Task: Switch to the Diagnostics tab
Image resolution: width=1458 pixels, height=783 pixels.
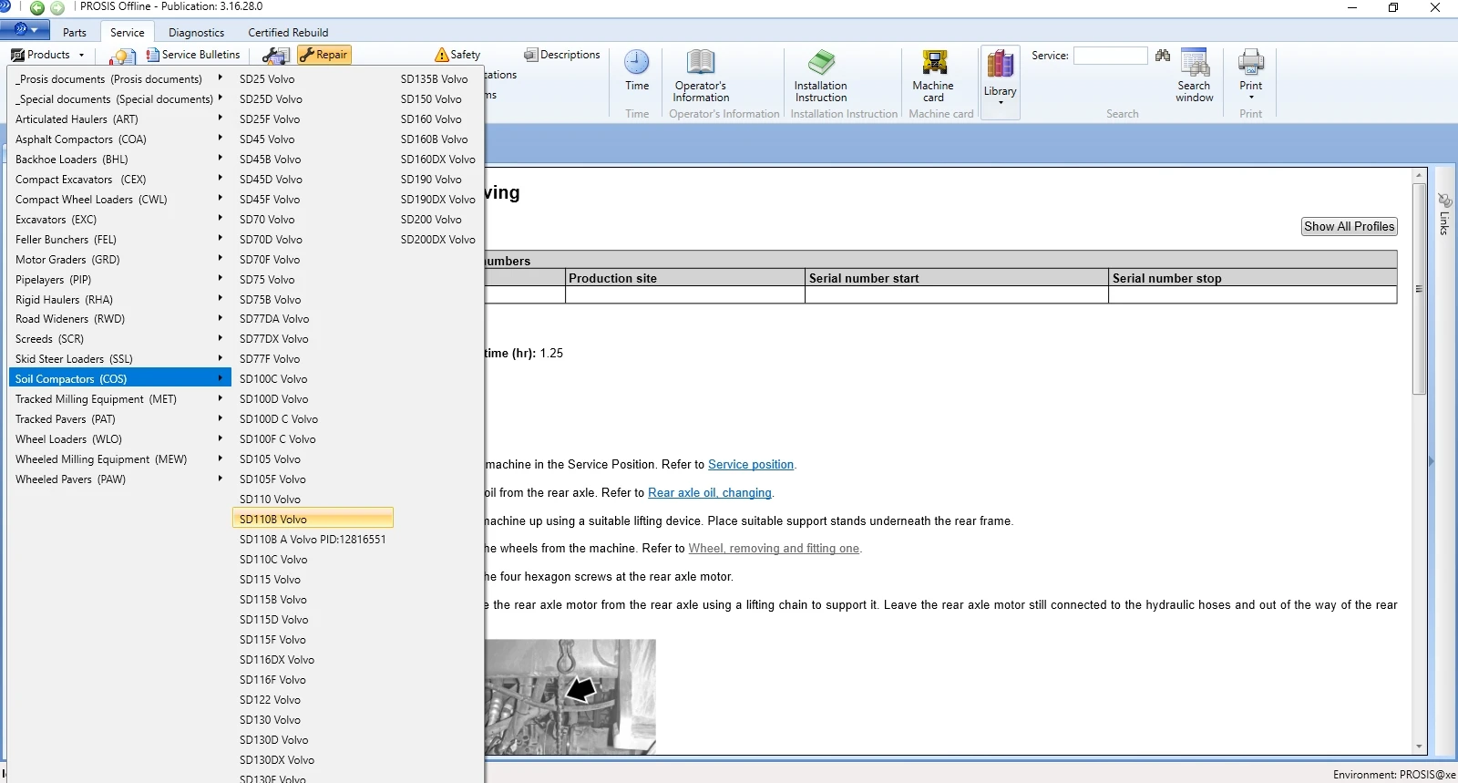Action: 196,33
